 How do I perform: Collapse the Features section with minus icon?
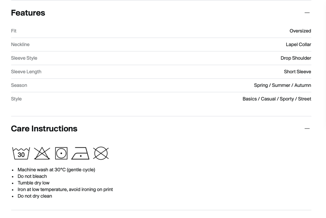click(307, 13)
